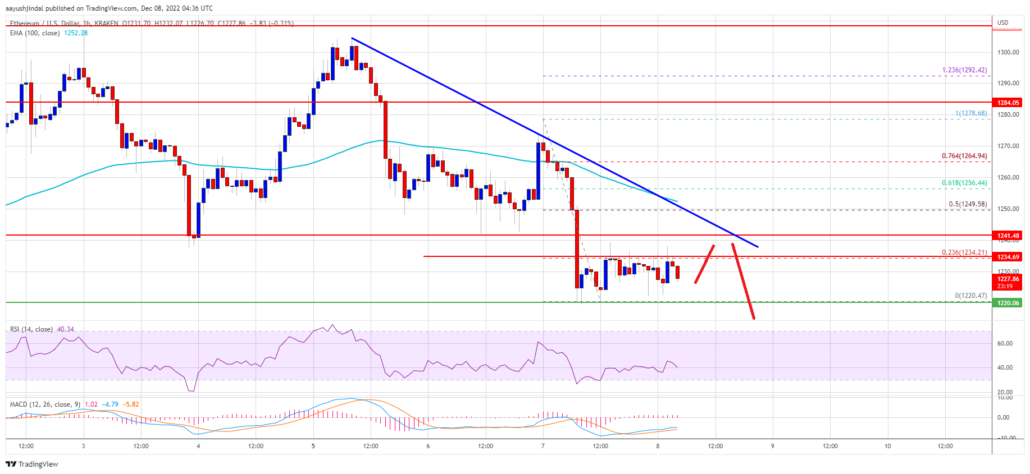This screenshot has width=1030, height=474.
Task: Click the RSI value 40.34
Action: [66, 329]
